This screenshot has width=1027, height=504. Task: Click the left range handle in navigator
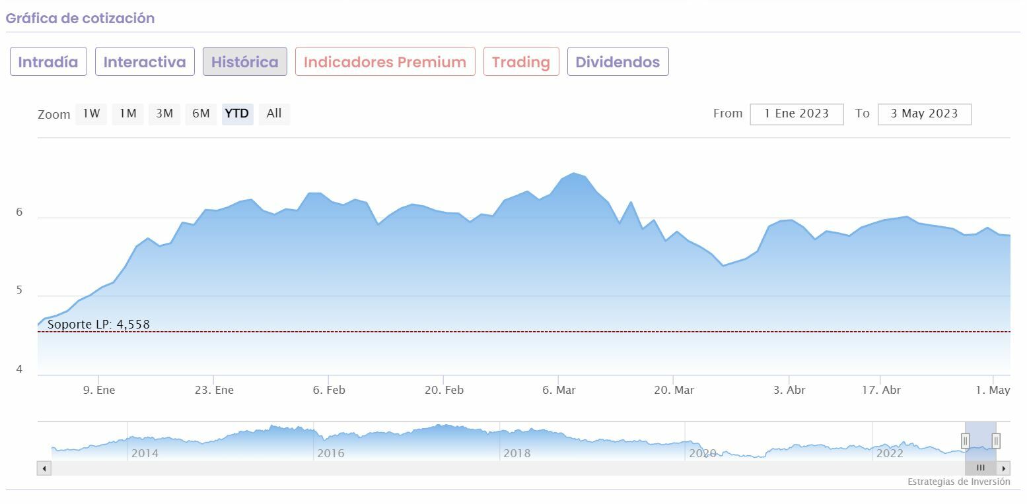click(965, 441)
